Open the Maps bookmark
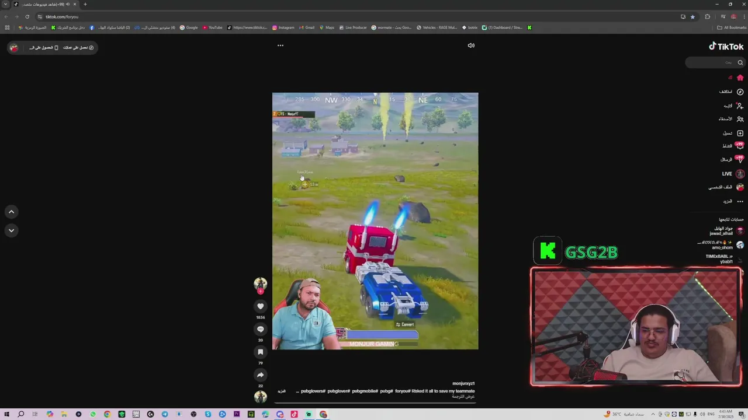The image size is (748, 420). [x=327, y=27]
